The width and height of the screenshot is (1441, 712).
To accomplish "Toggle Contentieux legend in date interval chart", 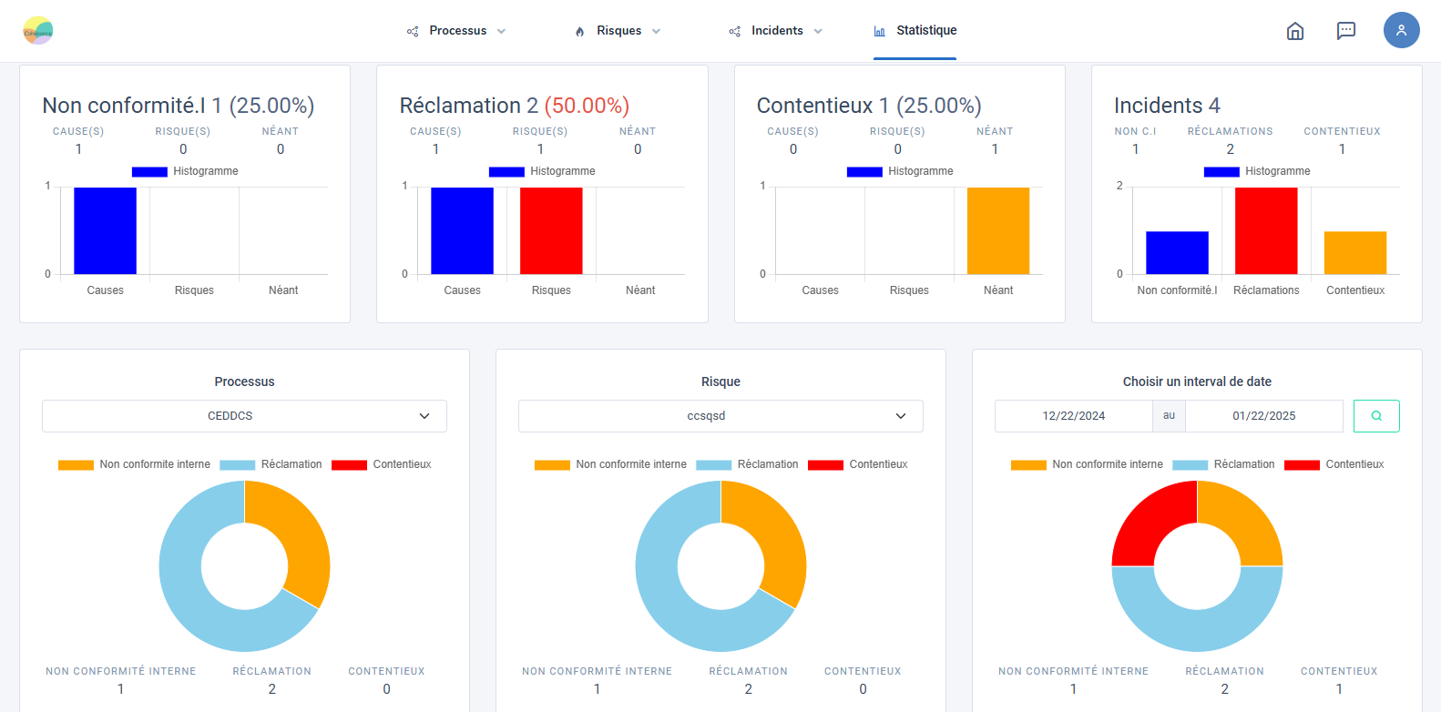I will [1334, 464].
